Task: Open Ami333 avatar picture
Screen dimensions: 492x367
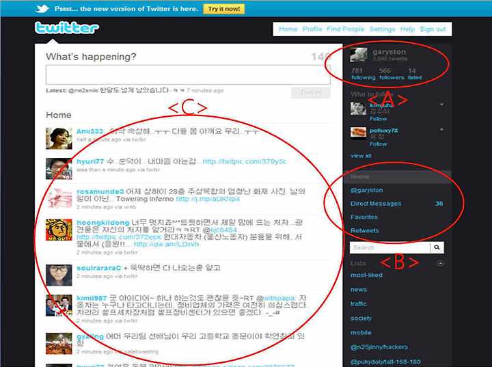Action: point(59,139)
